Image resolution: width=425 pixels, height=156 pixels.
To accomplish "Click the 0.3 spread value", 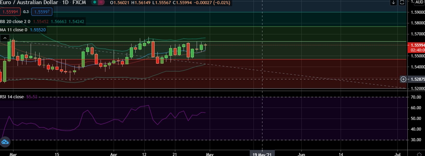I will 26,12.
